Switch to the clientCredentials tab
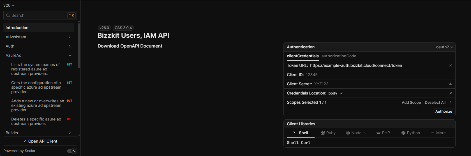 click(303, 56)
